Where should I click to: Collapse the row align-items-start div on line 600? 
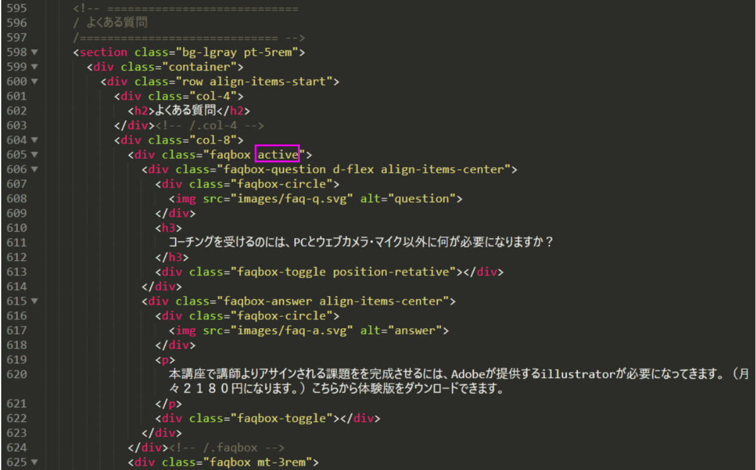(x=34, y=81)
